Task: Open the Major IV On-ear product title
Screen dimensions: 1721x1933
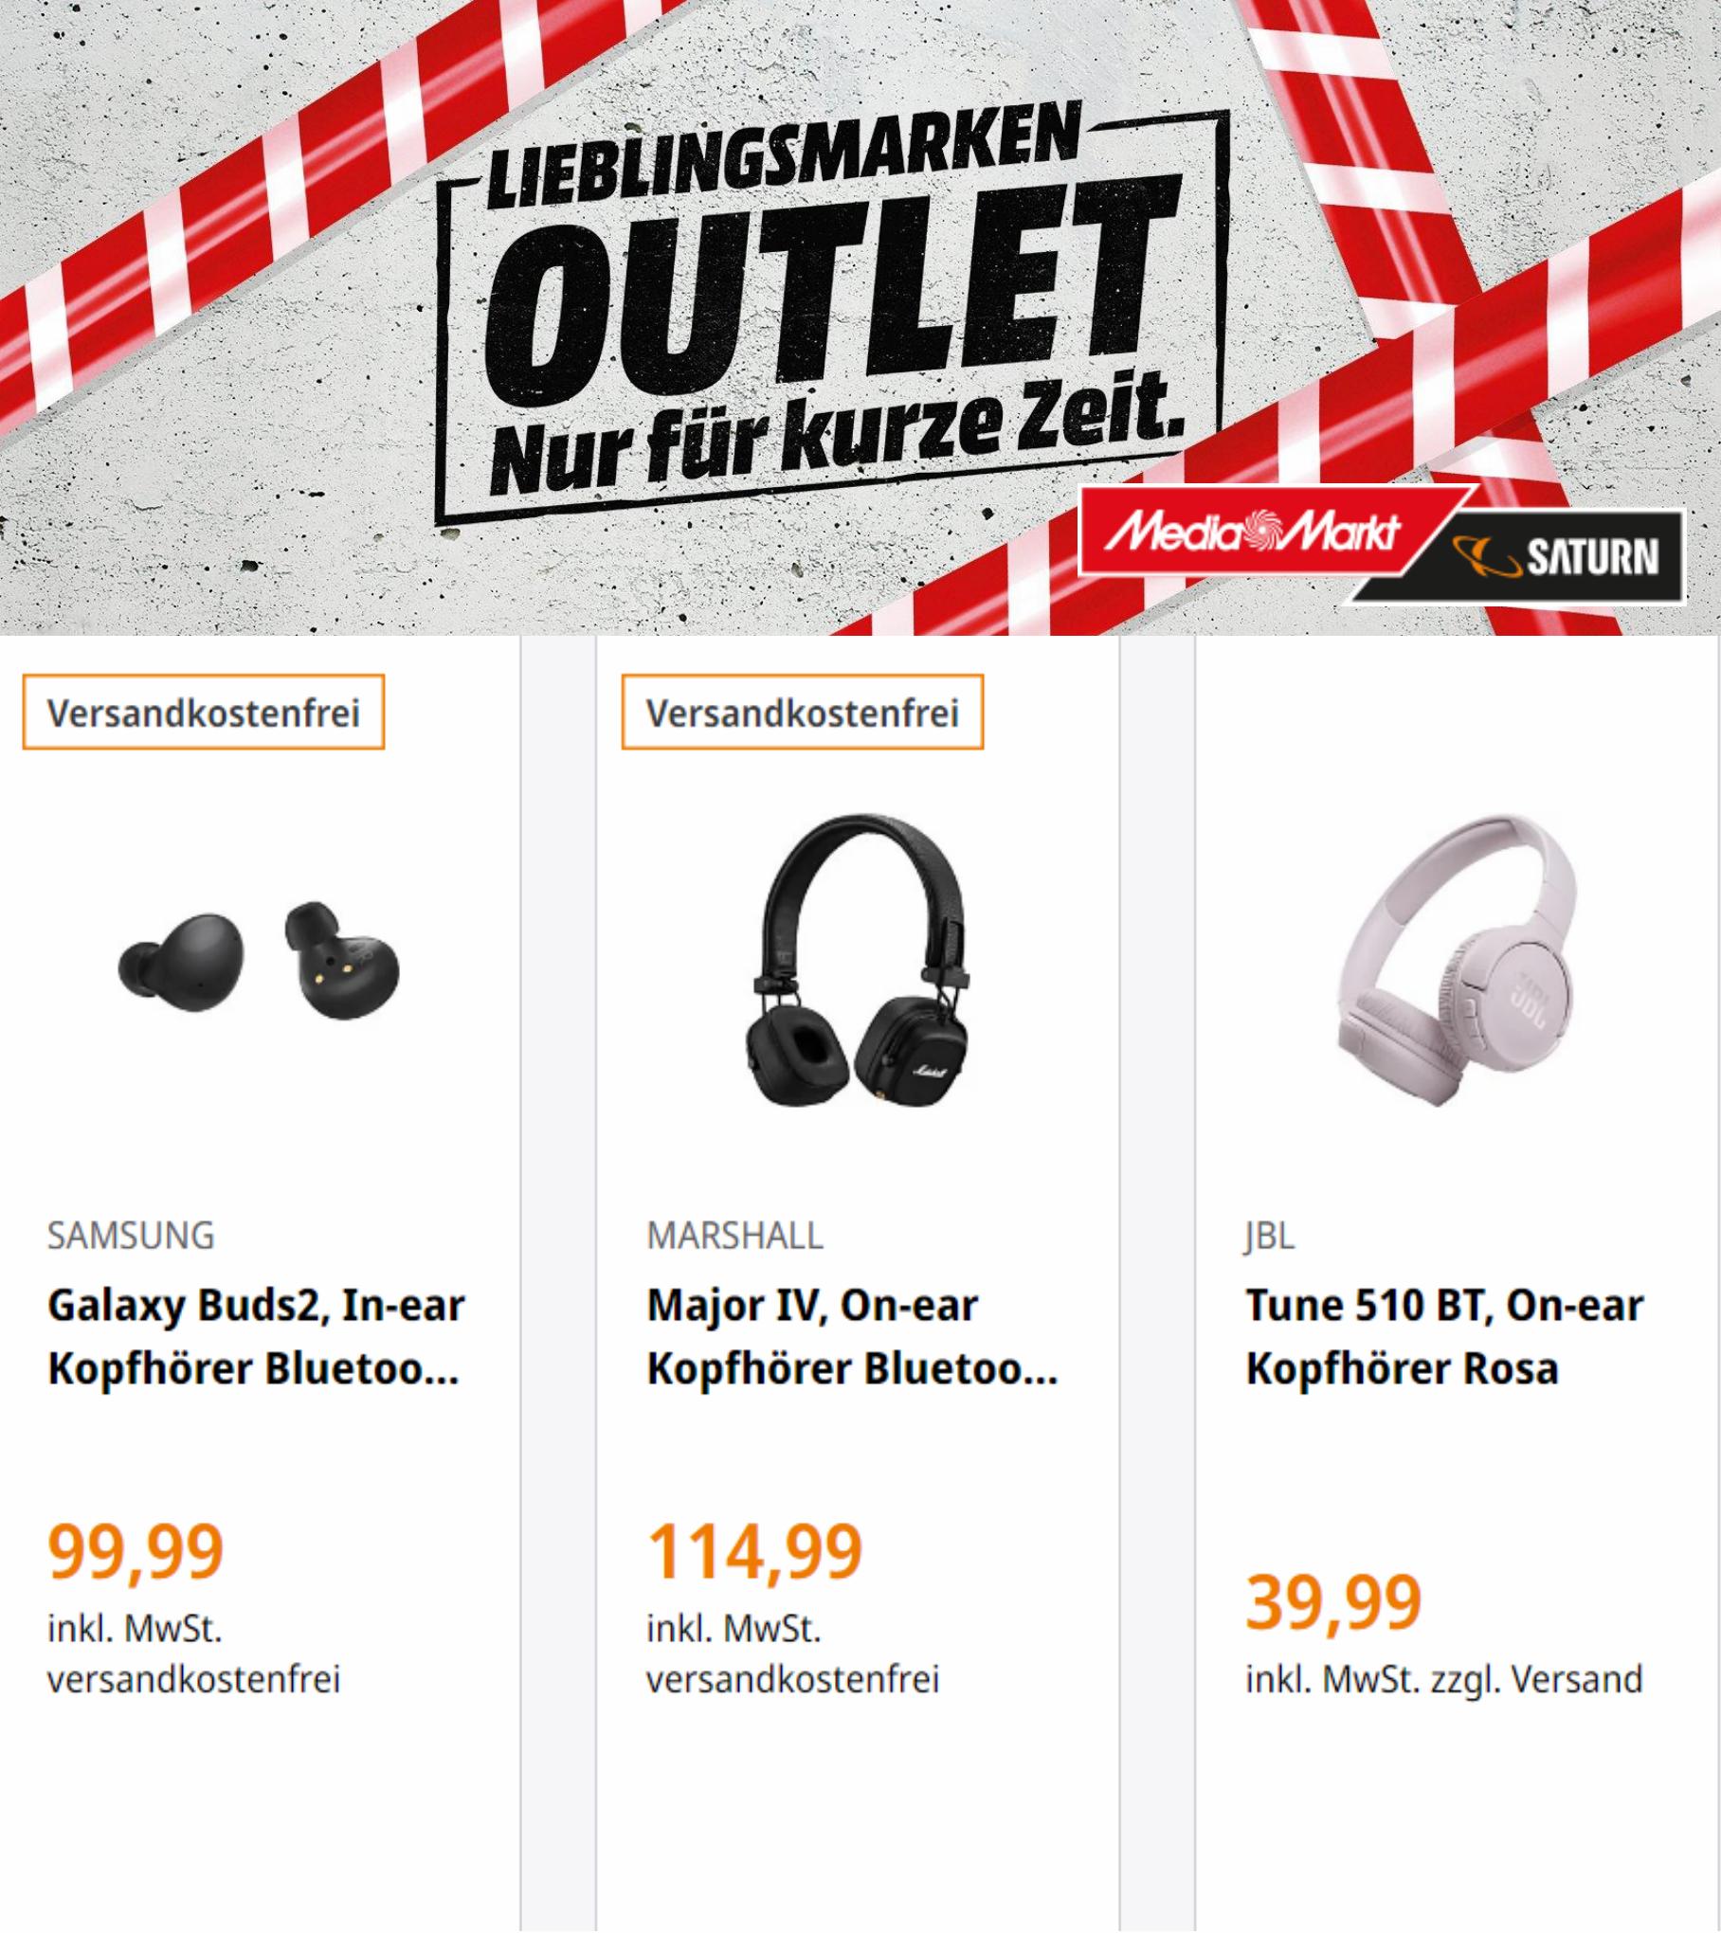Action: [x=851, y=1337]
